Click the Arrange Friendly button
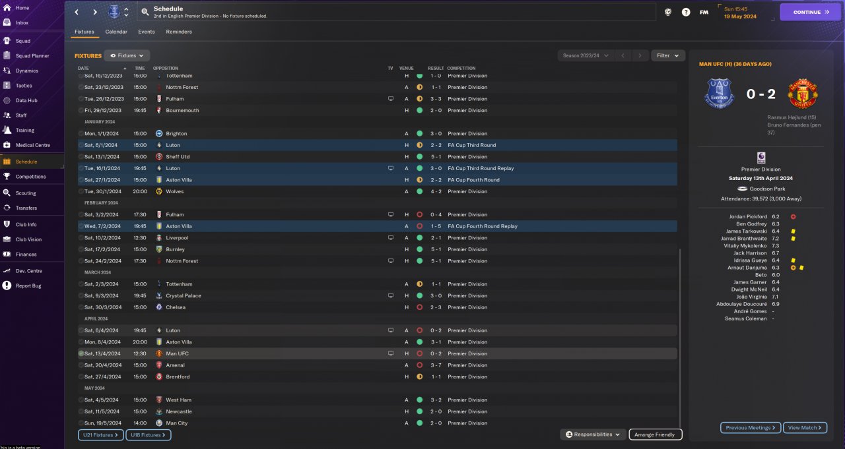The width and height of the screenshot is (845, 449). coord(656,434)
